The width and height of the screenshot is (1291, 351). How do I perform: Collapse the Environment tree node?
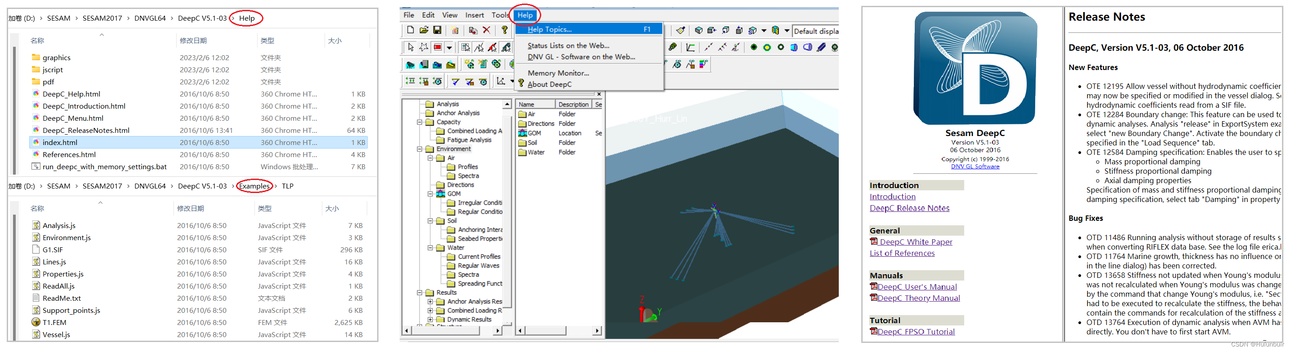(x=419, y=149)
